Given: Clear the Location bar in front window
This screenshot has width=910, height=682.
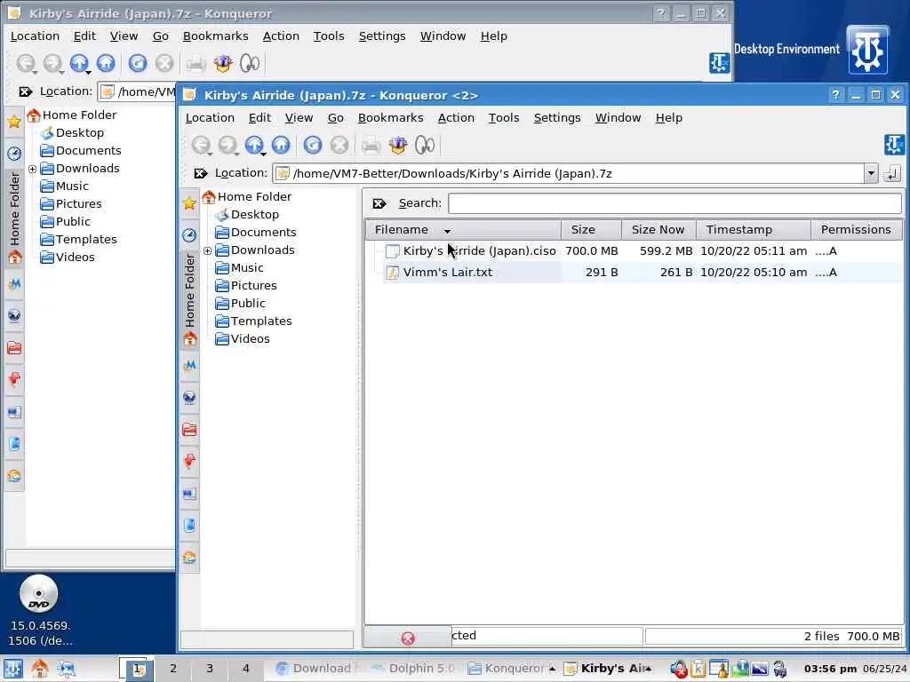Looking at the screenshot, I should pyautogui.click(x=201, y=173).
